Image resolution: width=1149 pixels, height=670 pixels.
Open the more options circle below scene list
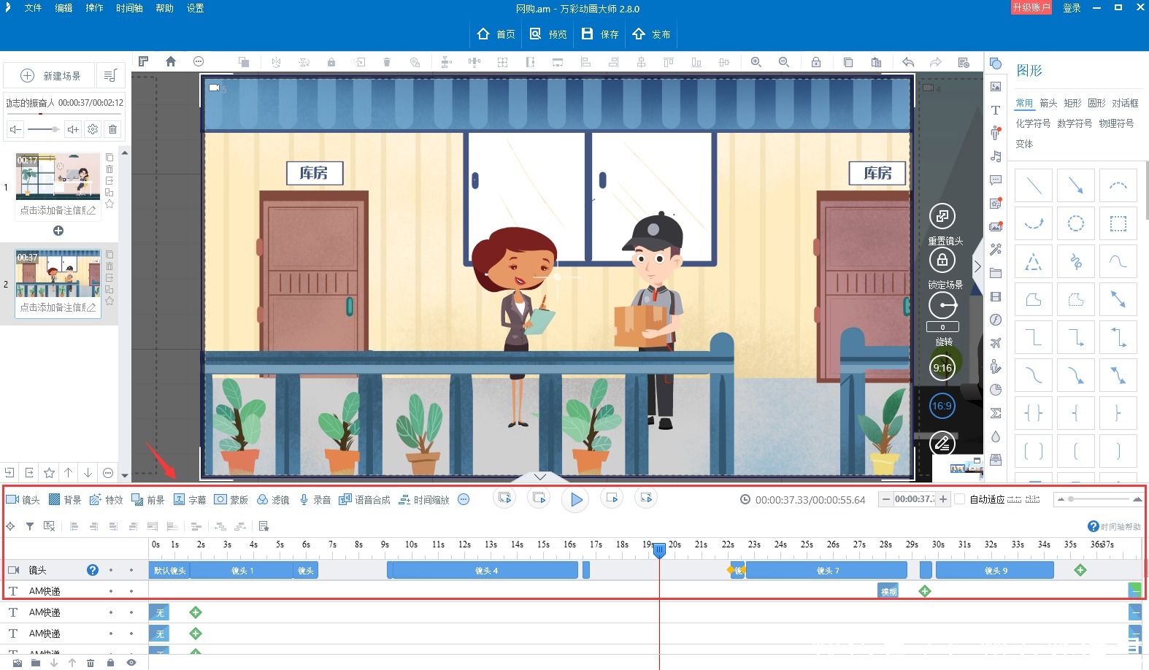[x=108, y=473]
